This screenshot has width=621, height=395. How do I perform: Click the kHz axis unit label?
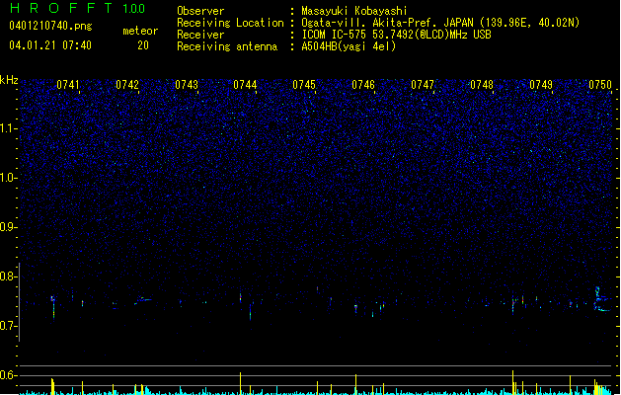9,80
